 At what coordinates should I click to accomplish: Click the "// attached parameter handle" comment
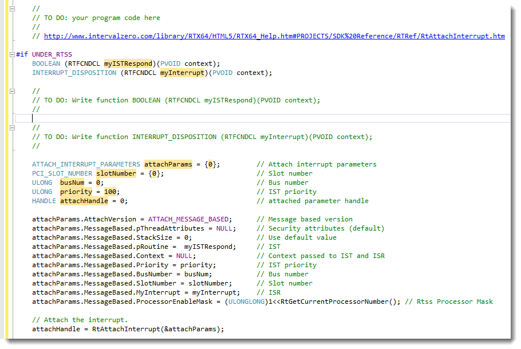pos(313,201)
